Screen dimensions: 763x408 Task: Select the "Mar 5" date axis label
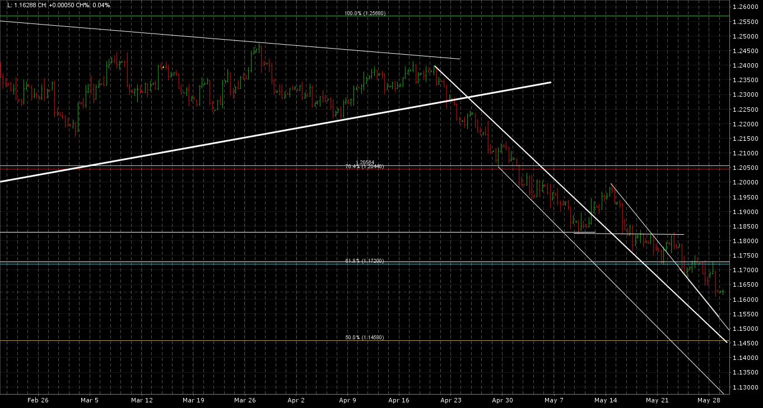click(90, 400)
